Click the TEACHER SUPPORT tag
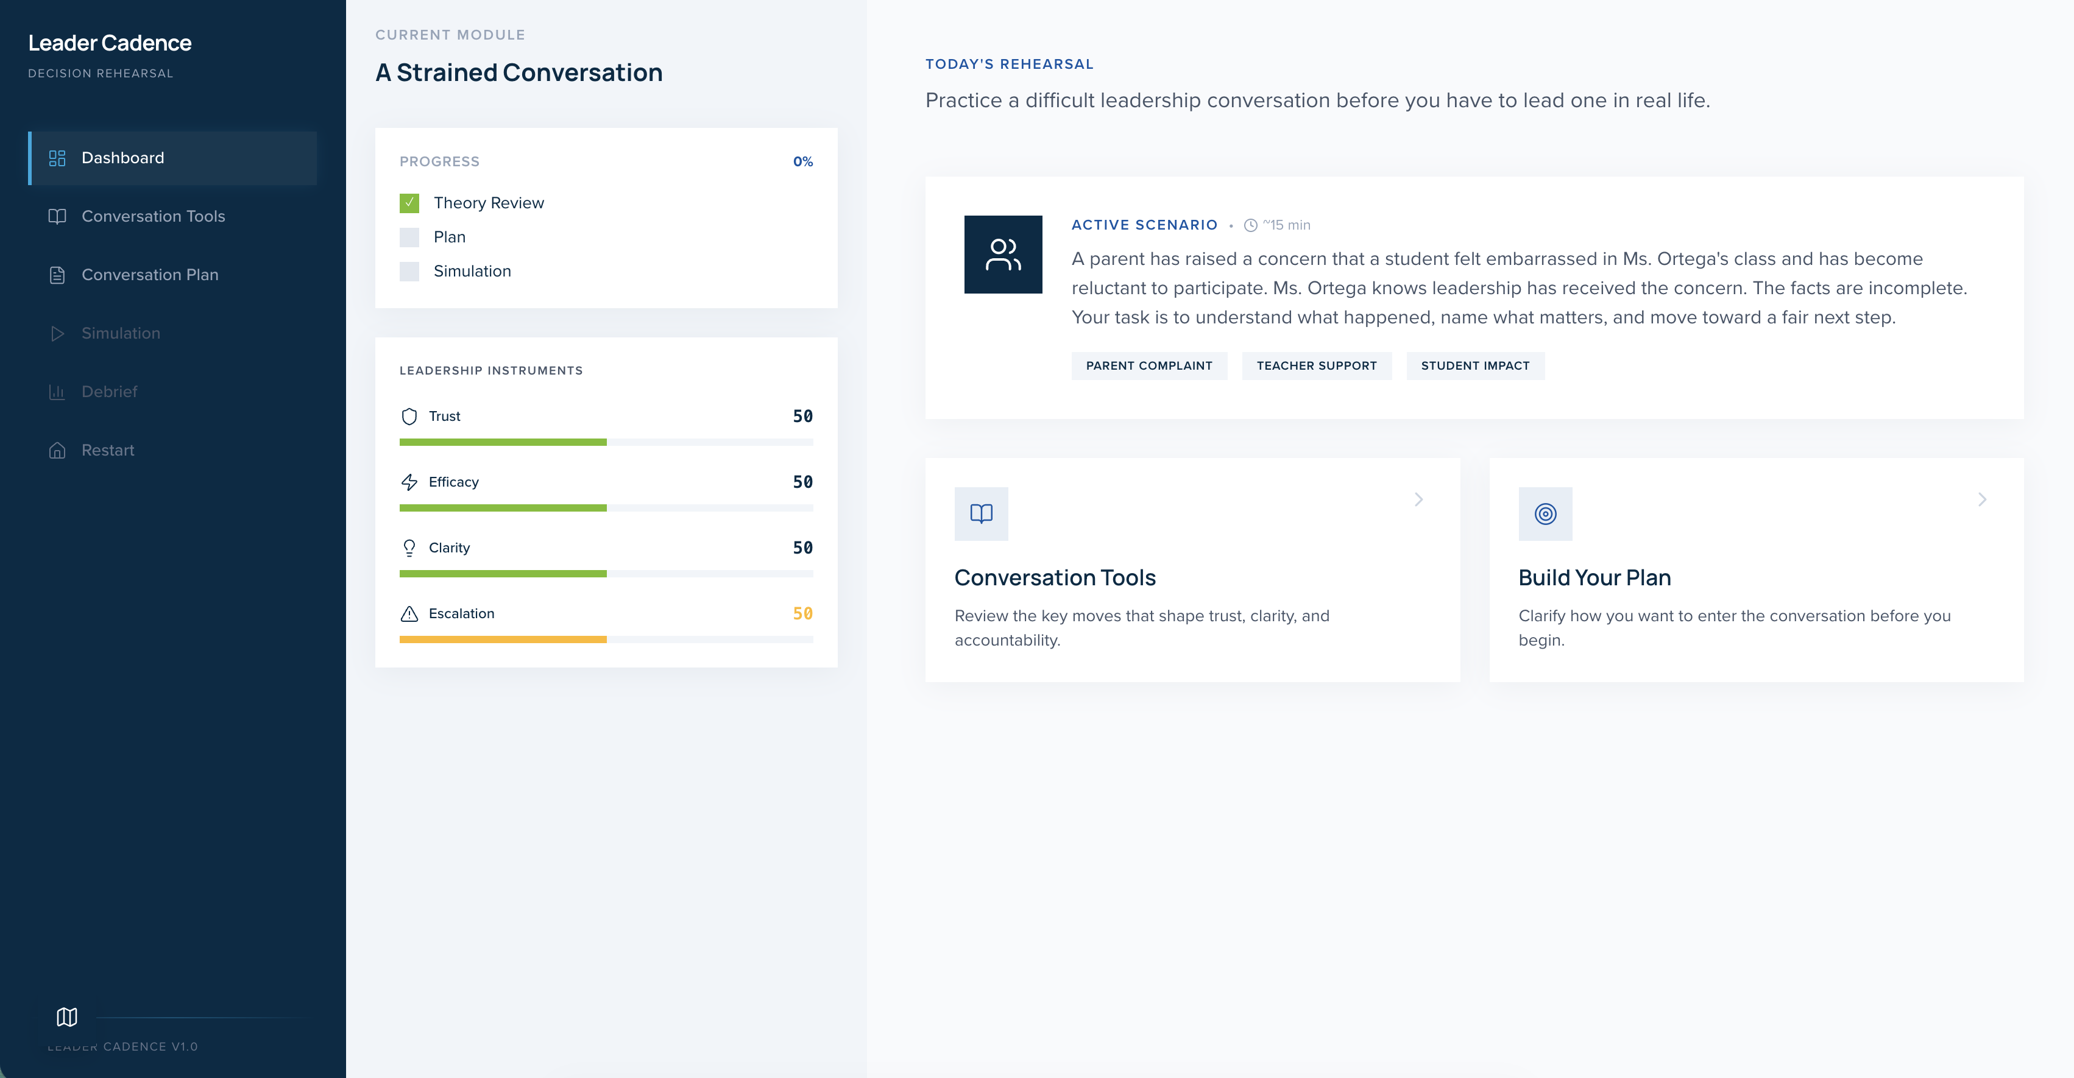 point(1317,365)
